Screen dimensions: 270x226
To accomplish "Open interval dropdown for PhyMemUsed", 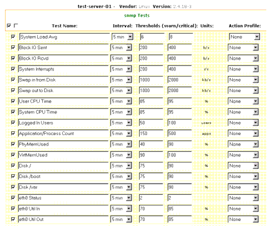I will pyautogui.click(x=121, y=144).
